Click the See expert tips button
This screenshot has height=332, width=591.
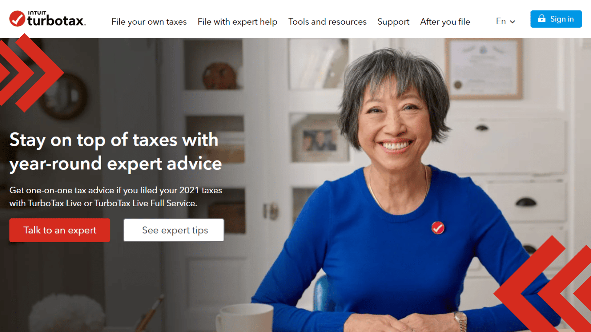pyautogui.click(x=174, y=230)
